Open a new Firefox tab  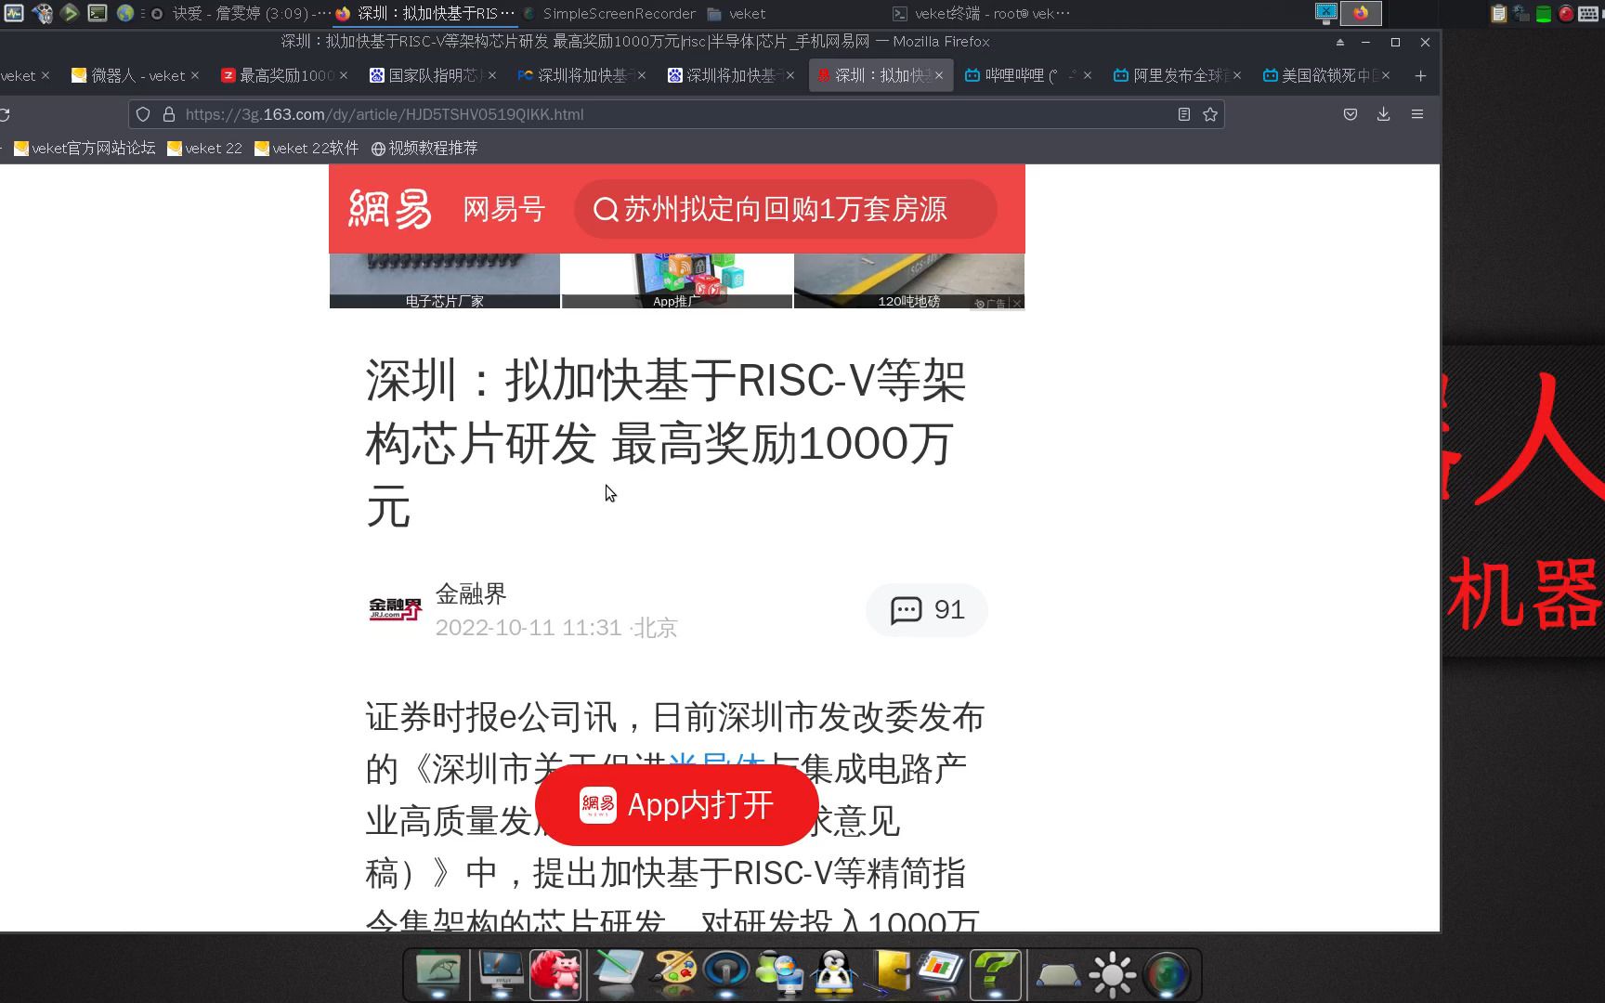(x=1420, y=75)
